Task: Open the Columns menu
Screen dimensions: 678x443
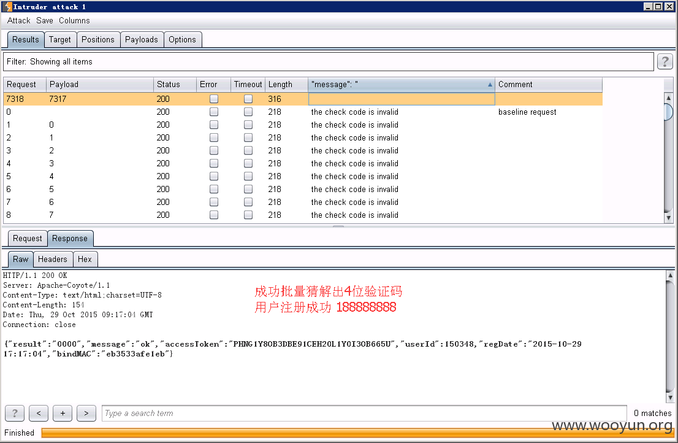Action: coord(74,20)
